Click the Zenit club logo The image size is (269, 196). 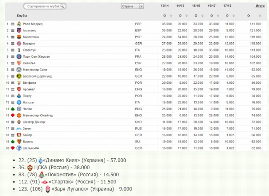(19, 129)
